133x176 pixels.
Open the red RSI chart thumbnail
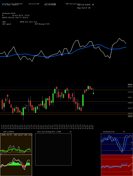[x=117, y=165]
